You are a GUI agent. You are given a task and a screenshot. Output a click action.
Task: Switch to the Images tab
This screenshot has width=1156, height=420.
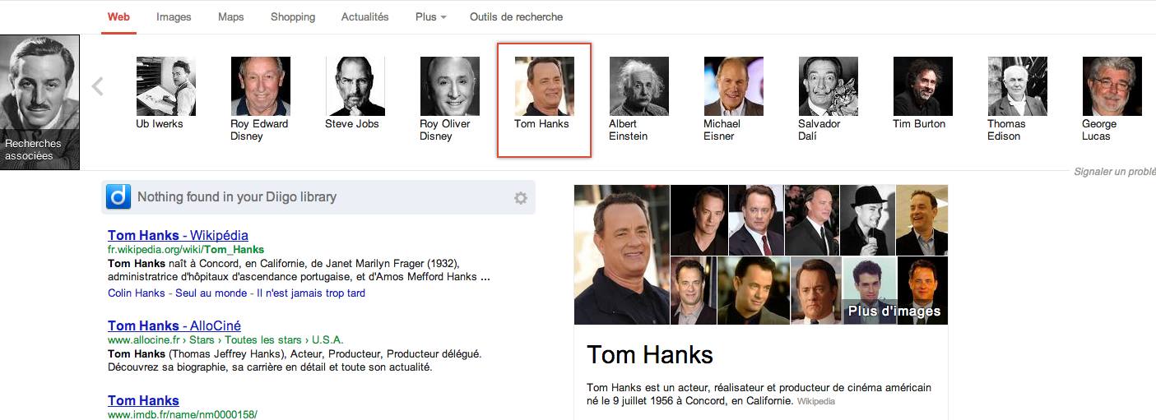coord(174,16)
